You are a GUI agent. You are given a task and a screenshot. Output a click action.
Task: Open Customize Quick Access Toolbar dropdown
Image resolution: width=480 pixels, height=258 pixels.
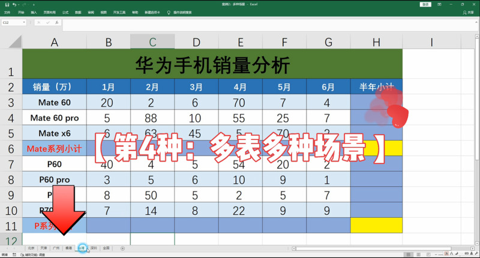tap(34, 5)
